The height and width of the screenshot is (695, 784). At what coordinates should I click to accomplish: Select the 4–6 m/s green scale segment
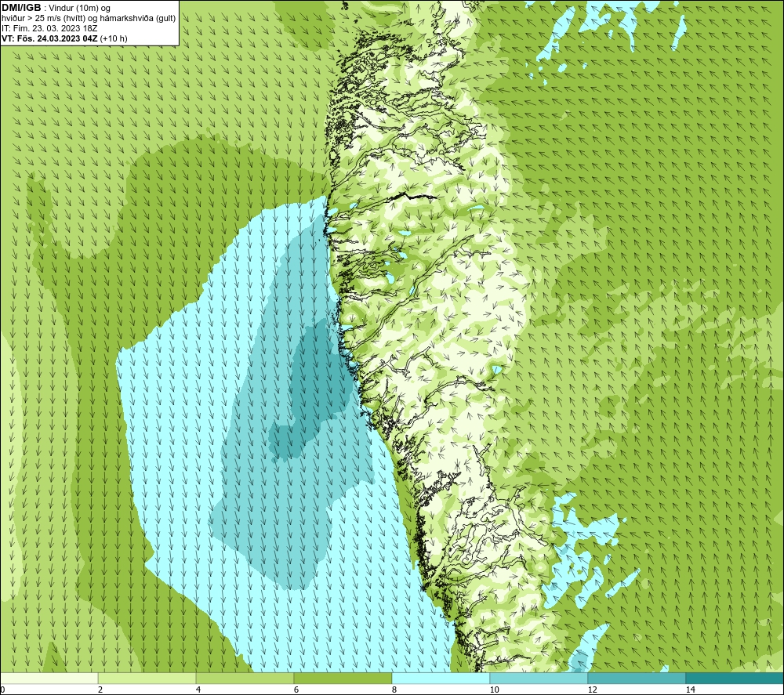pyautogui.click(x=245, y=679)
